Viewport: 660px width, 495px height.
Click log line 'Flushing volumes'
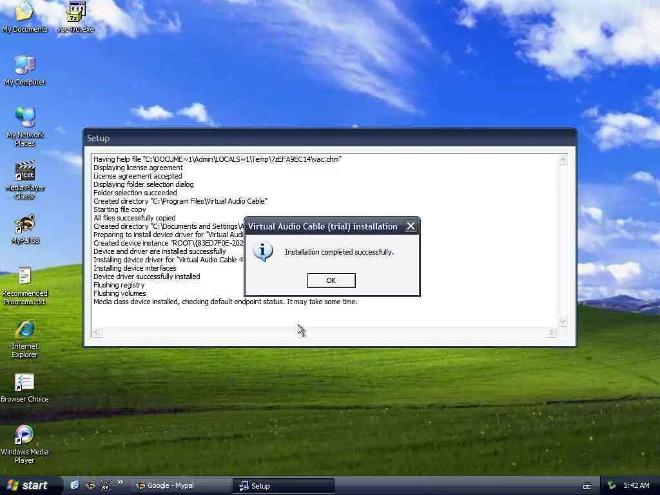point(119,293)
